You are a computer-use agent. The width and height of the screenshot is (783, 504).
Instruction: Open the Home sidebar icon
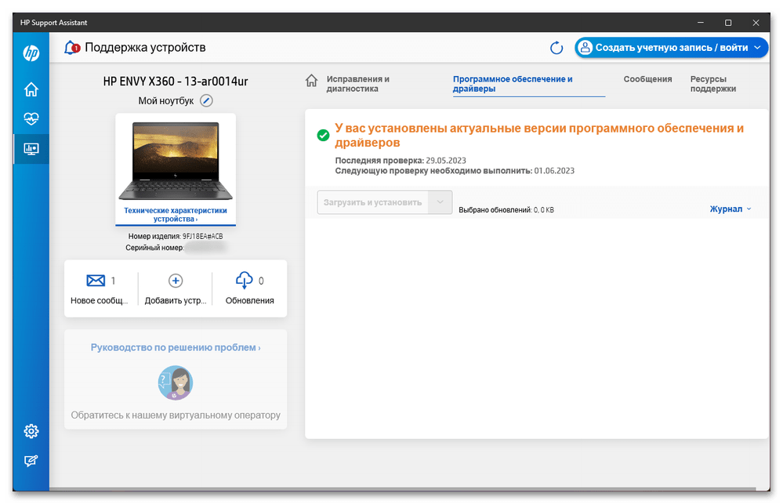coord(31,89)
